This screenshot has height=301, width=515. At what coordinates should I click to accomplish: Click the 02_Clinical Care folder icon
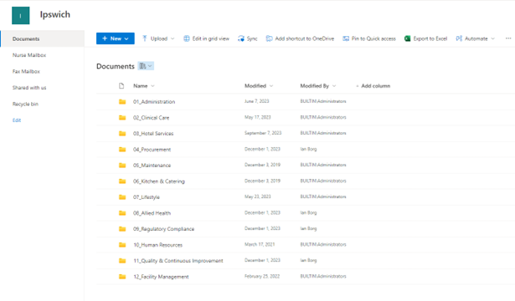coord(122,117)
